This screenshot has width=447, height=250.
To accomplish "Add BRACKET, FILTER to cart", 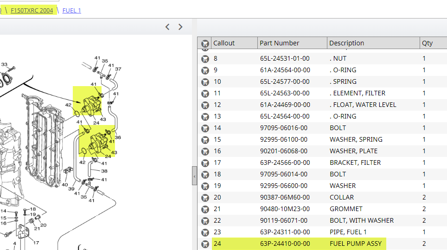I will (x=205, y=163).
